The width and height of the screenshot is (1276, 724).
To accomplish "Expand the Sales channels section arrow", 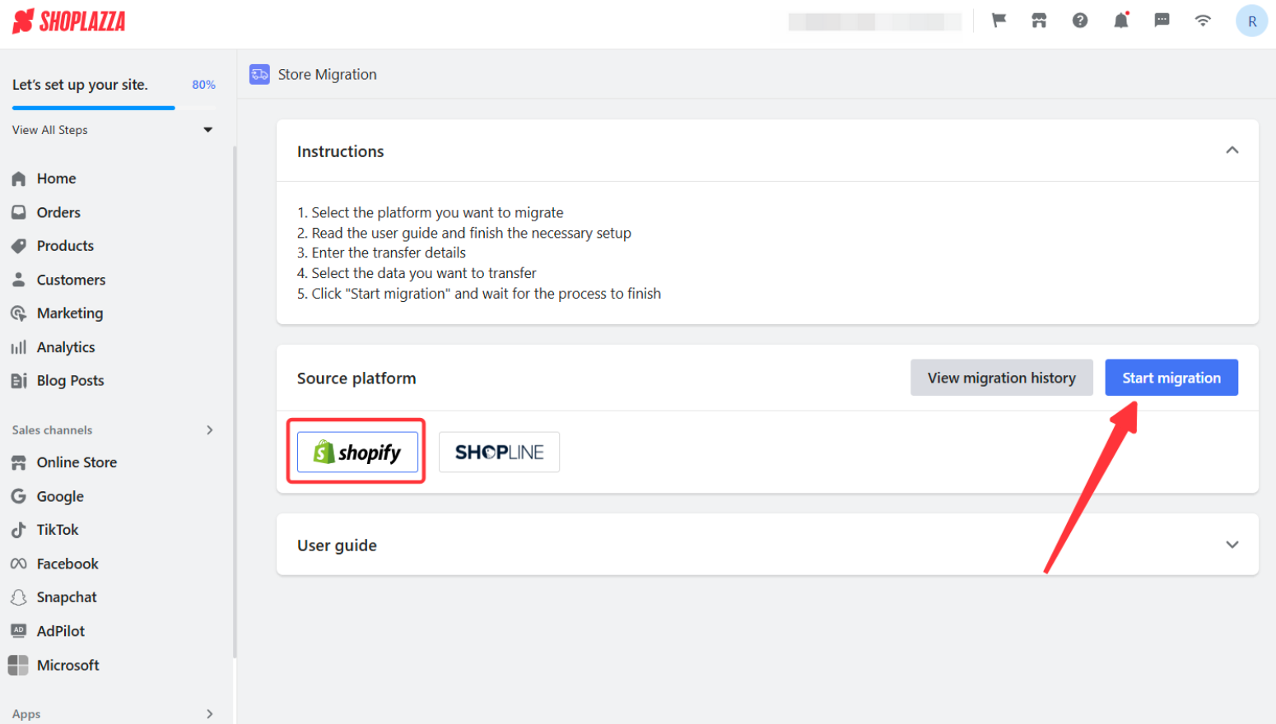I will (210, 430).
